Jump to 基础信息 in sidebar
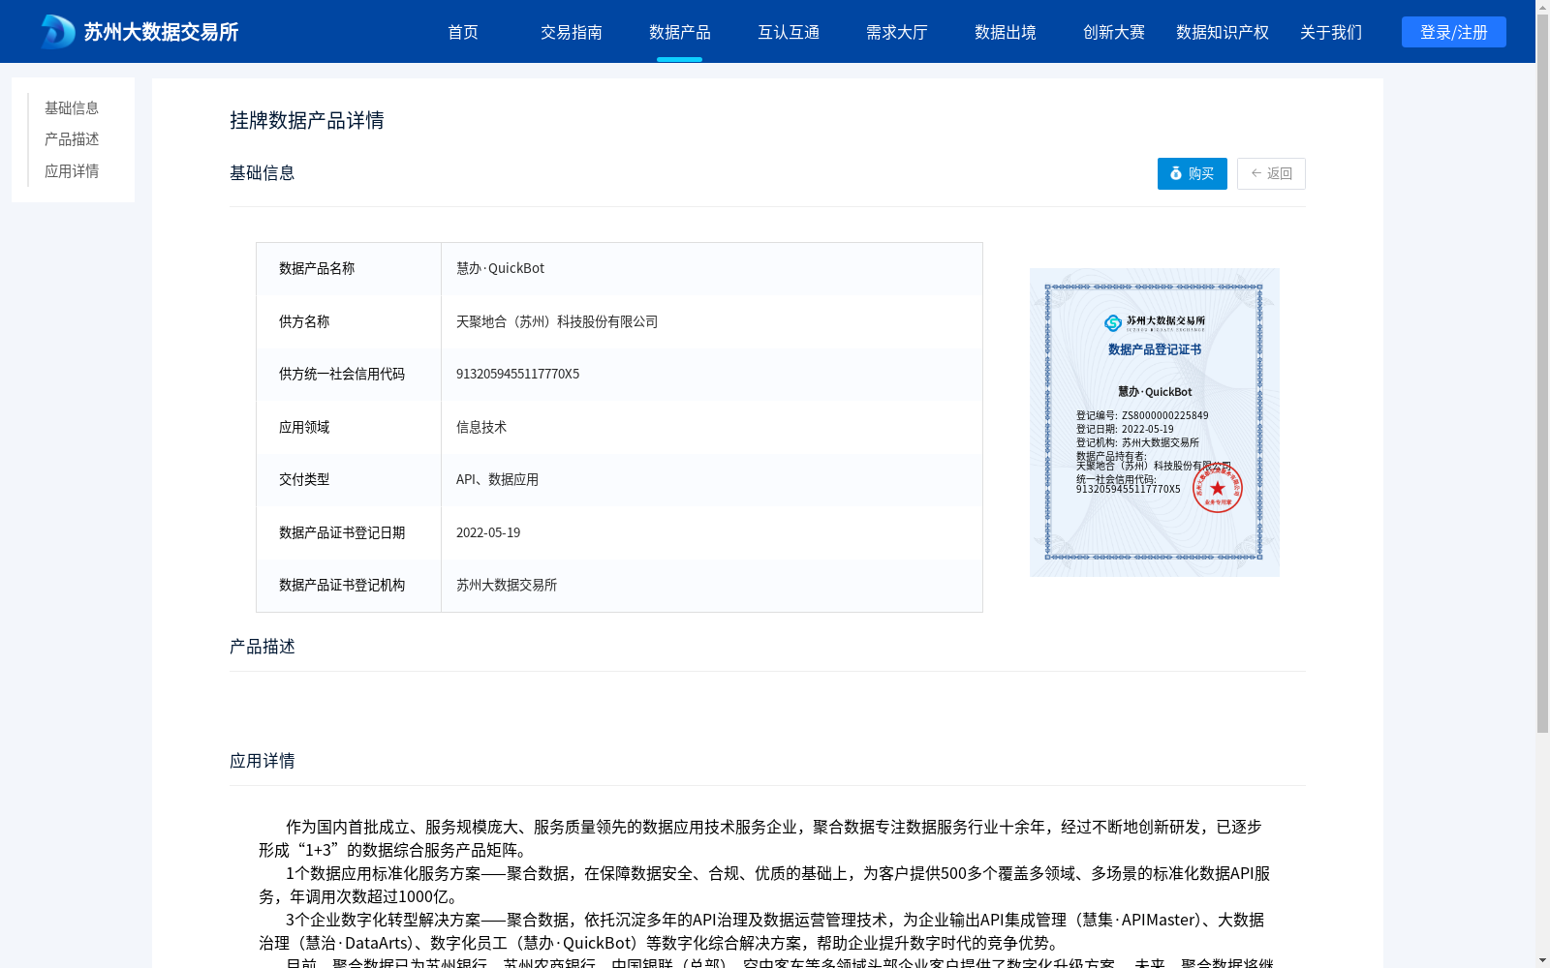 tap(72, 107)
